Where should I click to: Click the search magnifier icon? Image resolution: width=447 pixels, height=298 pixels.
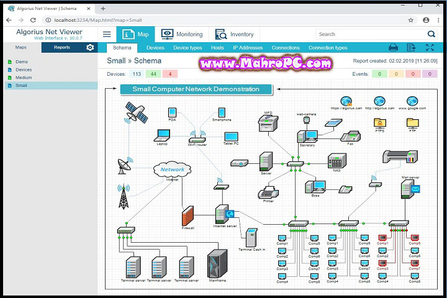pos(431,34)
